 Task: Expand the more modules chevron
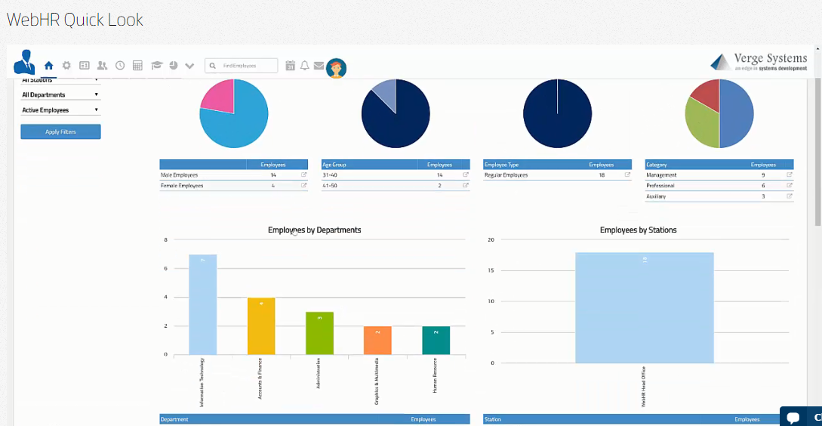(189, 66)
